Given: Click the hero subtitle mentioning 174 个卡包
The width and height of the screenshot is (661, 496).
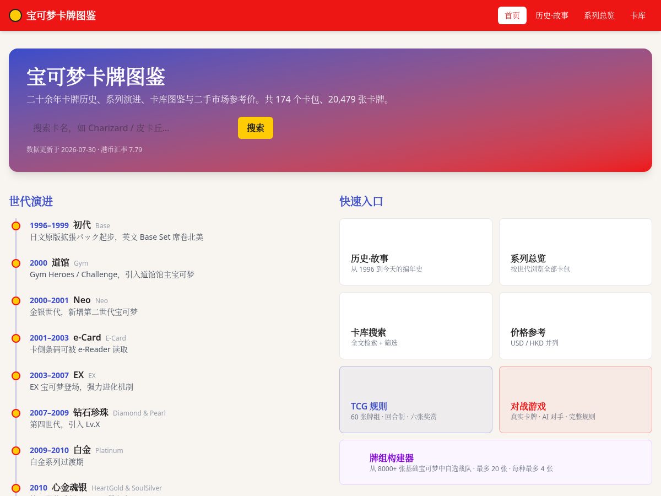Looking at the screenshot, I should coord(210,100).
